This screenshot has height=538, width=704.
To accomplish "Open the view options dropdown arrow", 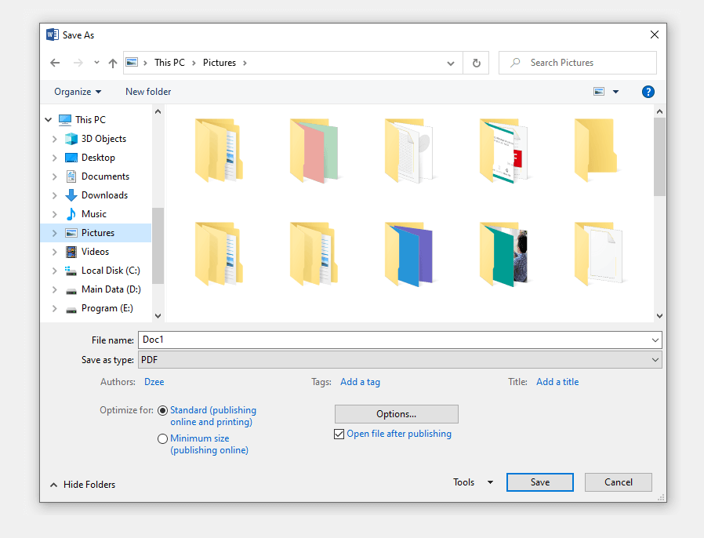I will coord(615,92).
